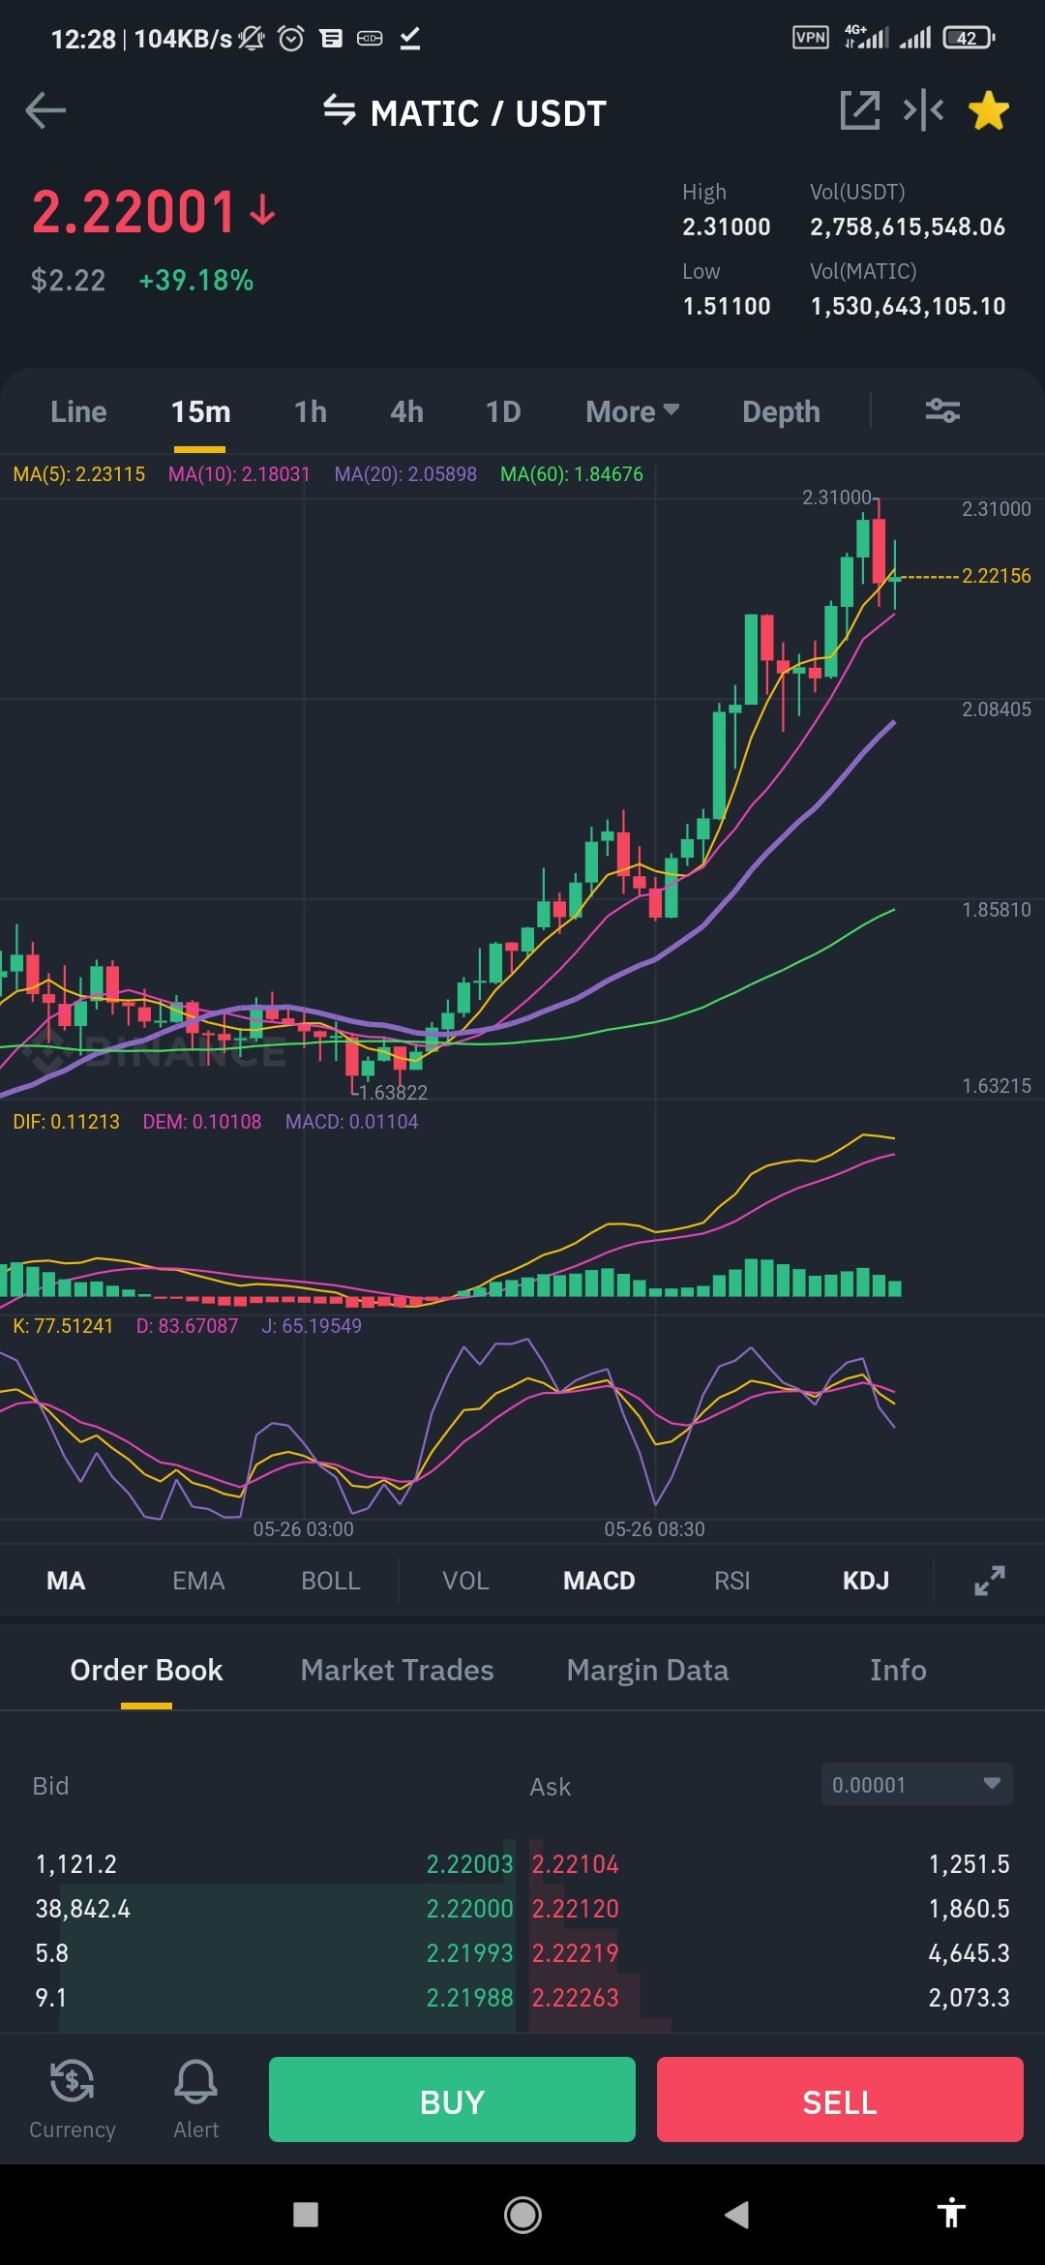Tap the red SELL button
This screenshot has width=1045, height=2265.
click(x=840, y=2099)
